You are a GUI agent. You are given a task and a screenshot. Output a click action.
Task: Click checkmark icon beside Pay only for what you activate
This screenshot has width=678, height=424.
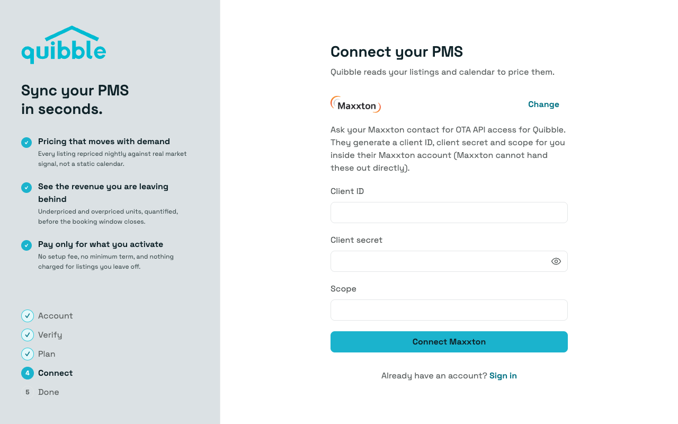click(26, 245)
